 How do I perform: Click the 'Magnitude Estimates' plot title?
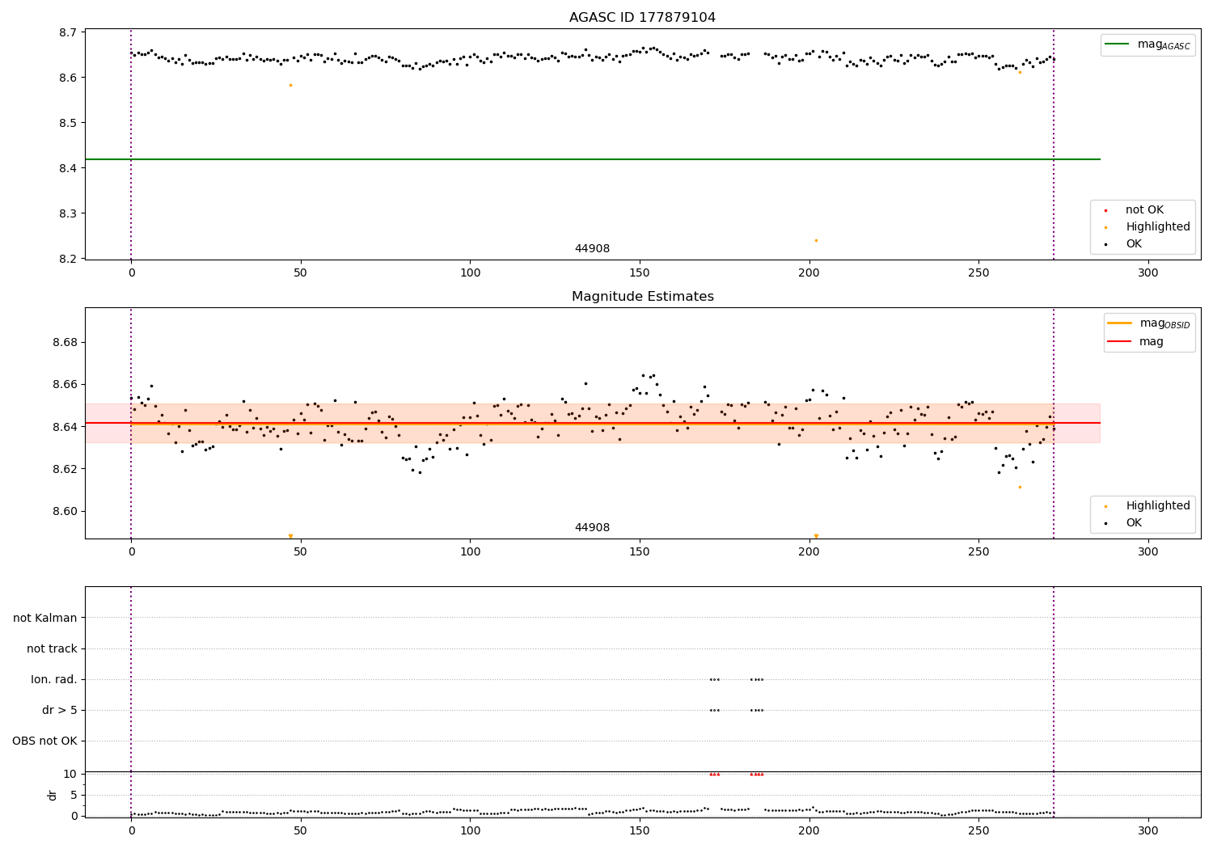tap(642, 297)
